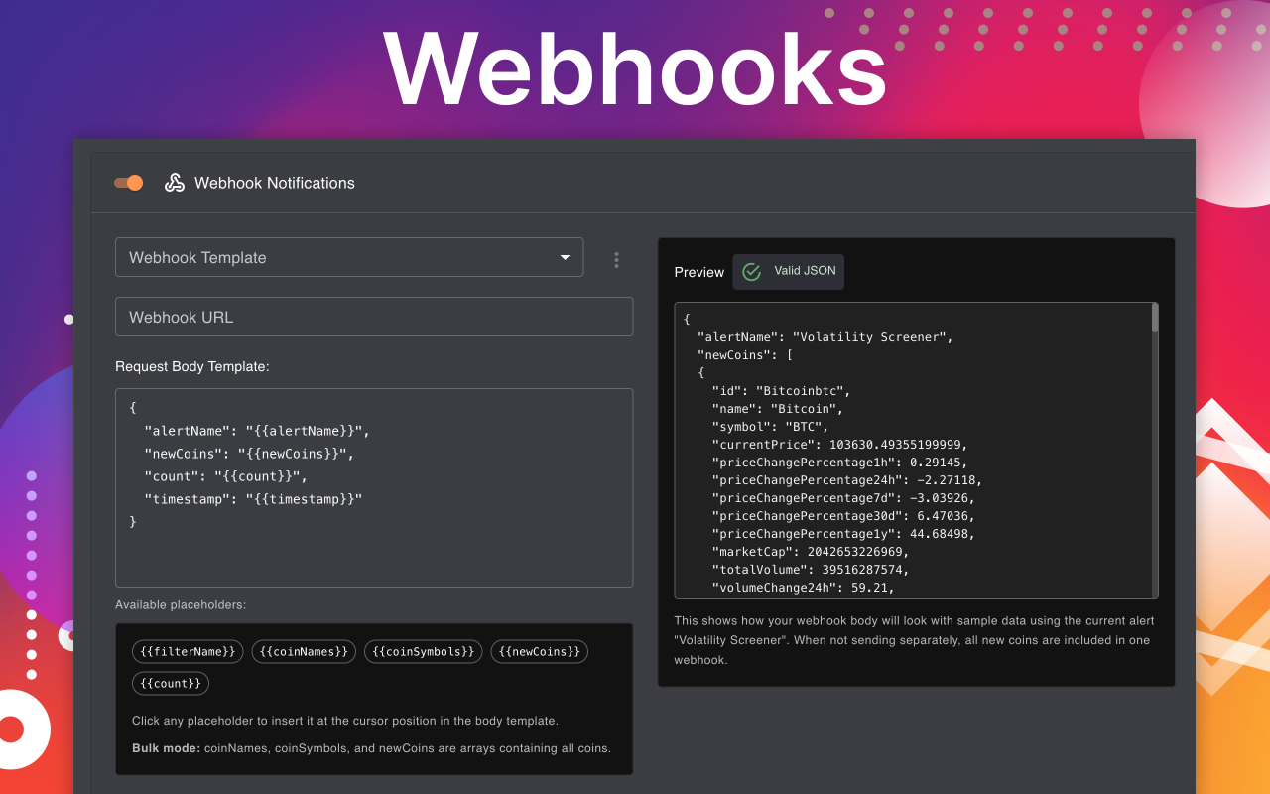Viewport: 1270px width, 794px height.
Task: Click the "newCoins" line in body template
Action: [249, 454]
